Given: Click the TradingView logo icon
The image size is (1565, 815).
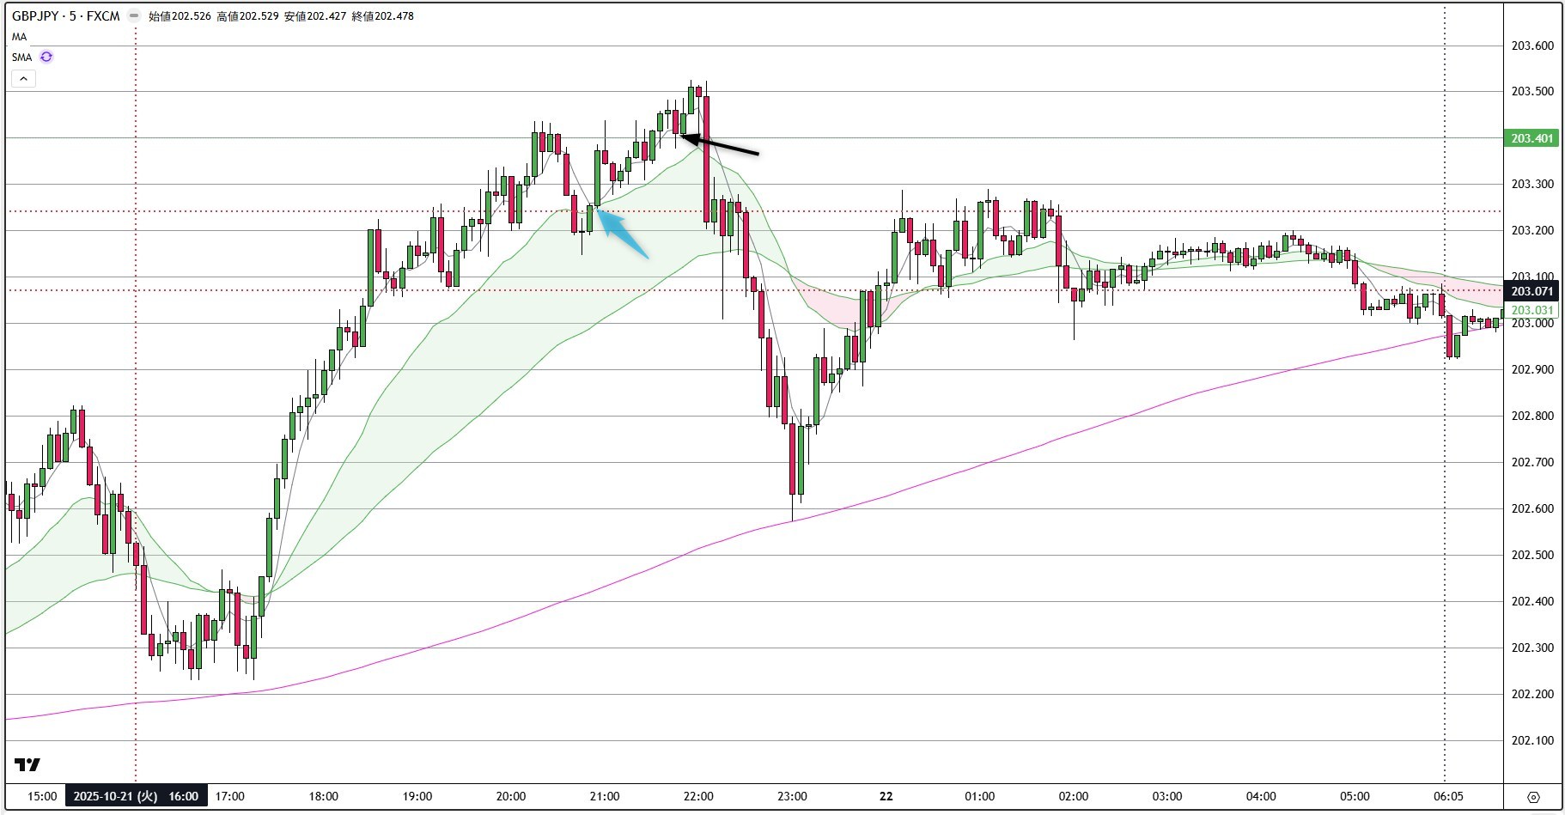Looking at the screenshot, I should click(27, 764).
